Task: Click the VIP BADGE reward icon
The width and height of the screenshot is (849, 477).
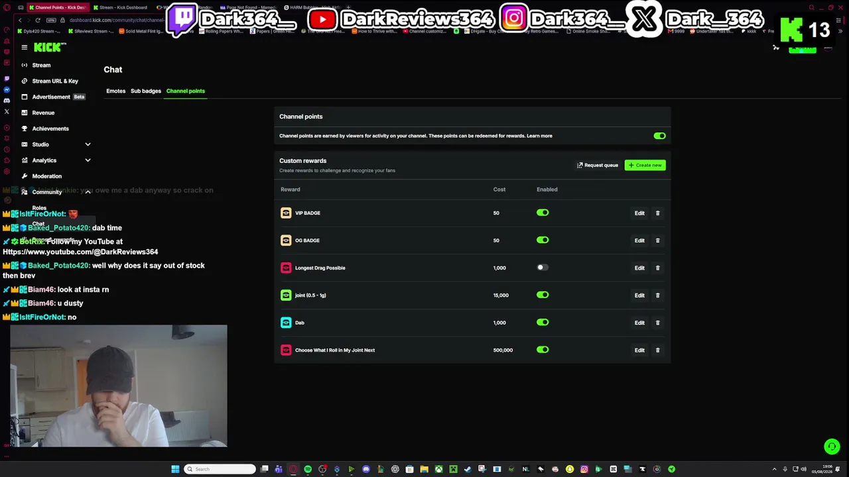Action: (286, 213)
